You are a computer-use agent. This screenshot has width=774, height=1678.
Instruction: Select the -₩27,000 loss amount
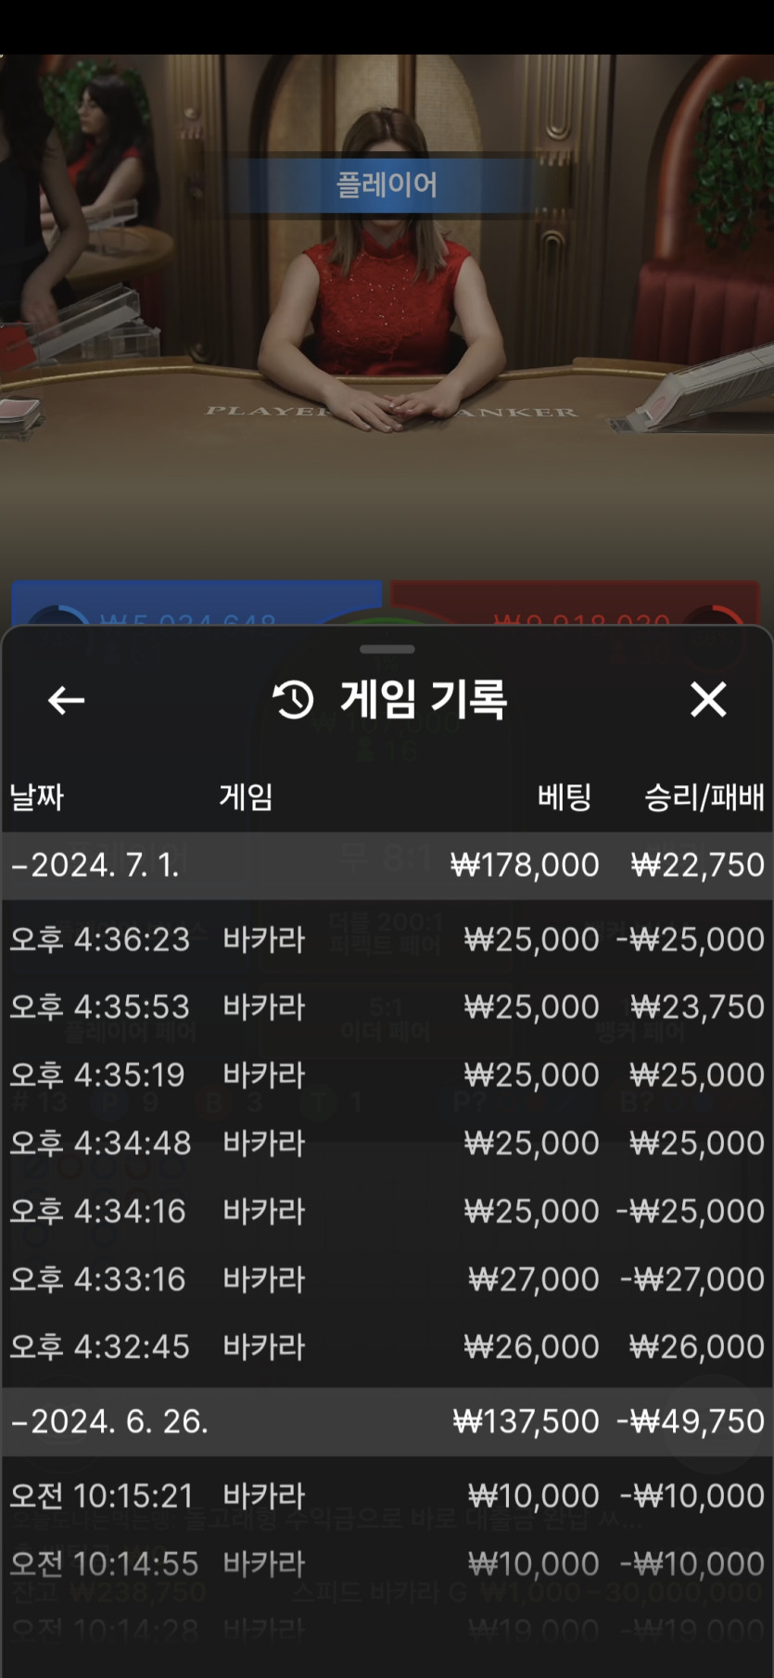tap(692, 1279)
